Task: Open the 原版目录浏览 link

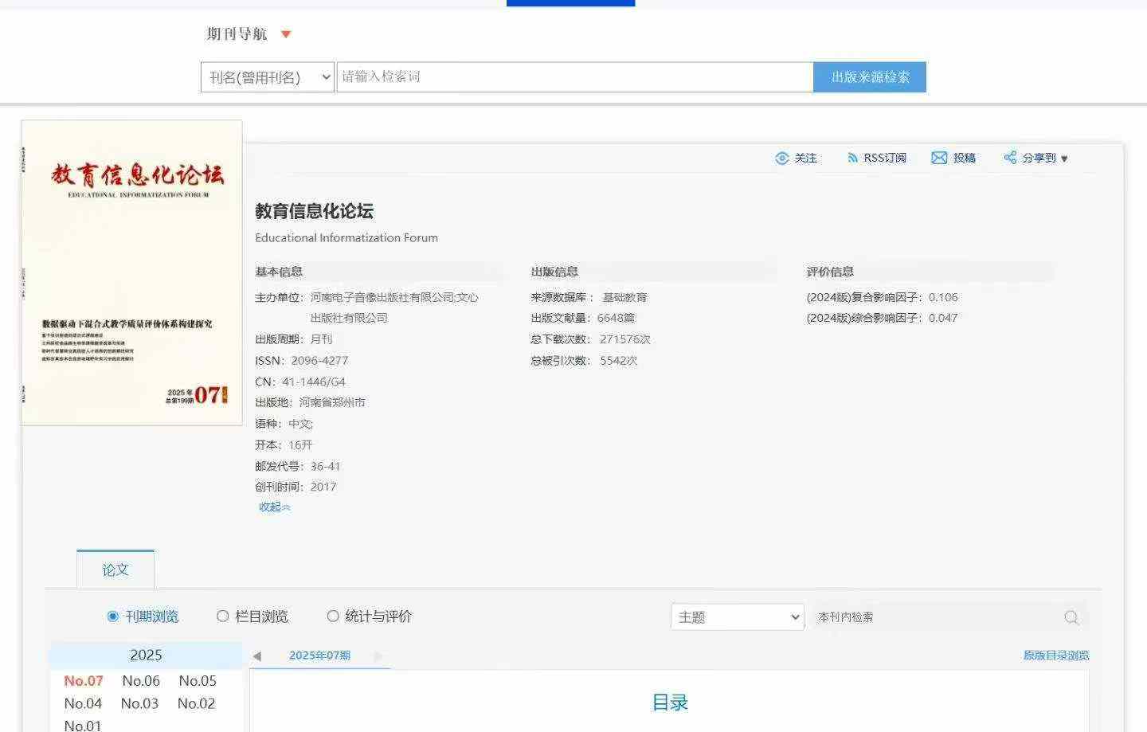Action: pyautogui.click(x=1055, y=656)
